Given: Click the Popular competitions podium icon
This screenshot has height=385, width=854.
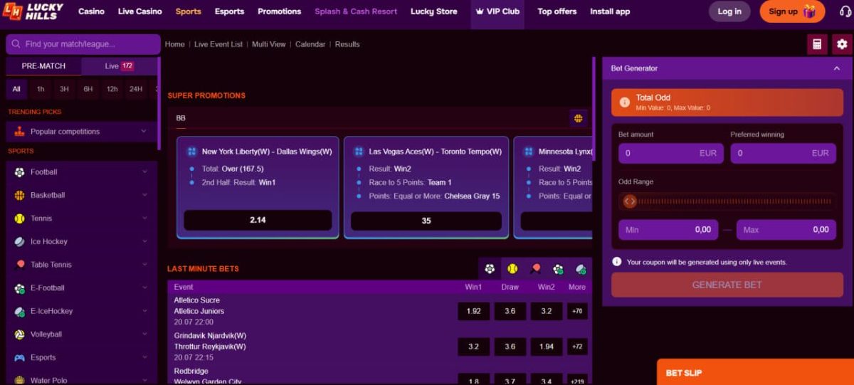Looking at the screenshot, I should [19, 132].
